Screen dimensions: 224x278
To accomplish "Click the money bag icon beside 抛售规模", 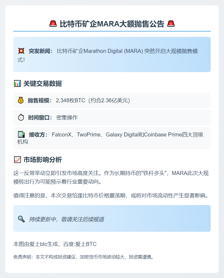I will coord(21,100).
